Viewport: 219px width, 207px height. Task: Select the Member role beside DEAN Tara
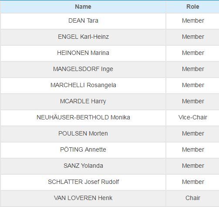point(193,20)
